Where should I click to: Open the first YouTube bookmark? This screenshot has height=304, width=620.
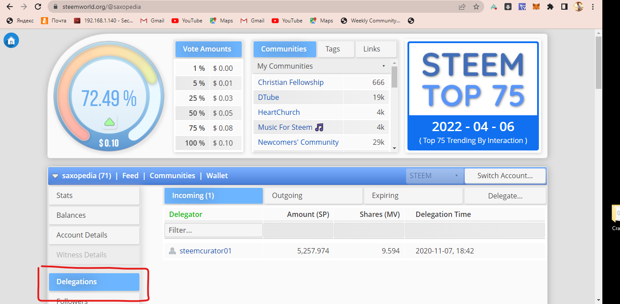click(187, 21)
